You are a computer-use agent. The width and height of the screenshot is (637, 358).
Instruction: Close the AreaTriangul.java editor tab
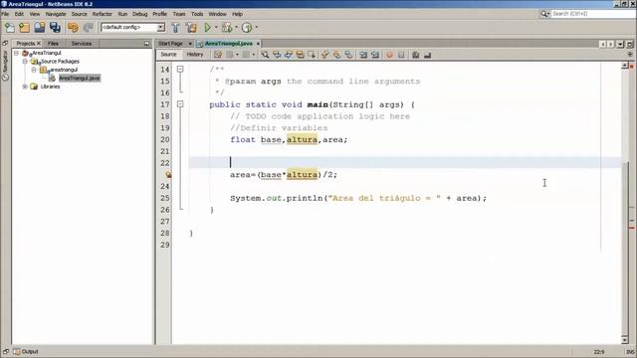click(x=258, y=44)
